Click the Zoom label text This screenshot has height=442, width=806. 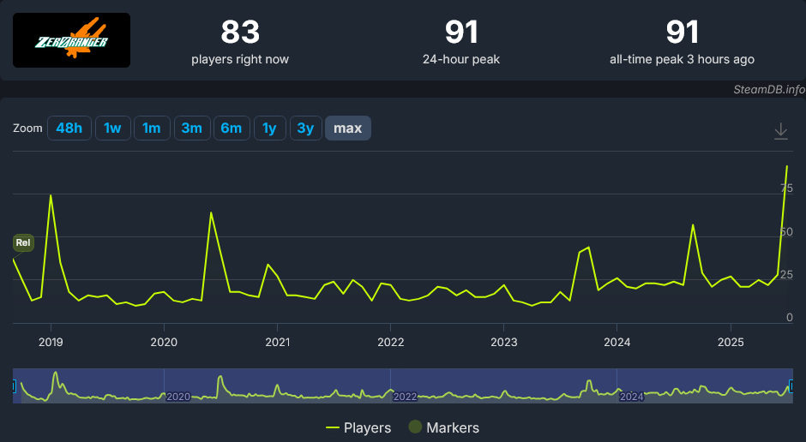27,128
